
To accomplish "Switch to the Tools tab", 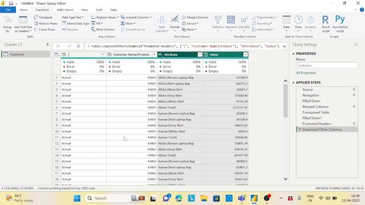I will [99, 10].
